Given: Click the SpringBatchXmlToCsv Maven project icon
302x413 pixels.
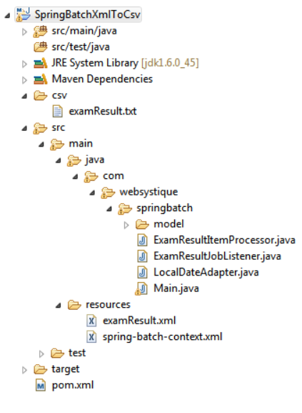Looking at the screenshot, I should pyautogui.click(x=23, y=14).
